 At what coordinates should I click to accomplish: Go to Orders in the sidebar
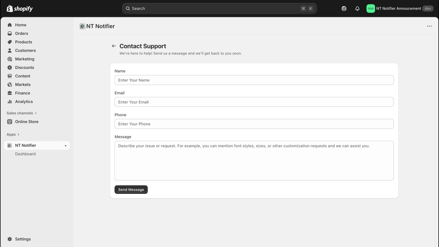(x=21, y=33)
